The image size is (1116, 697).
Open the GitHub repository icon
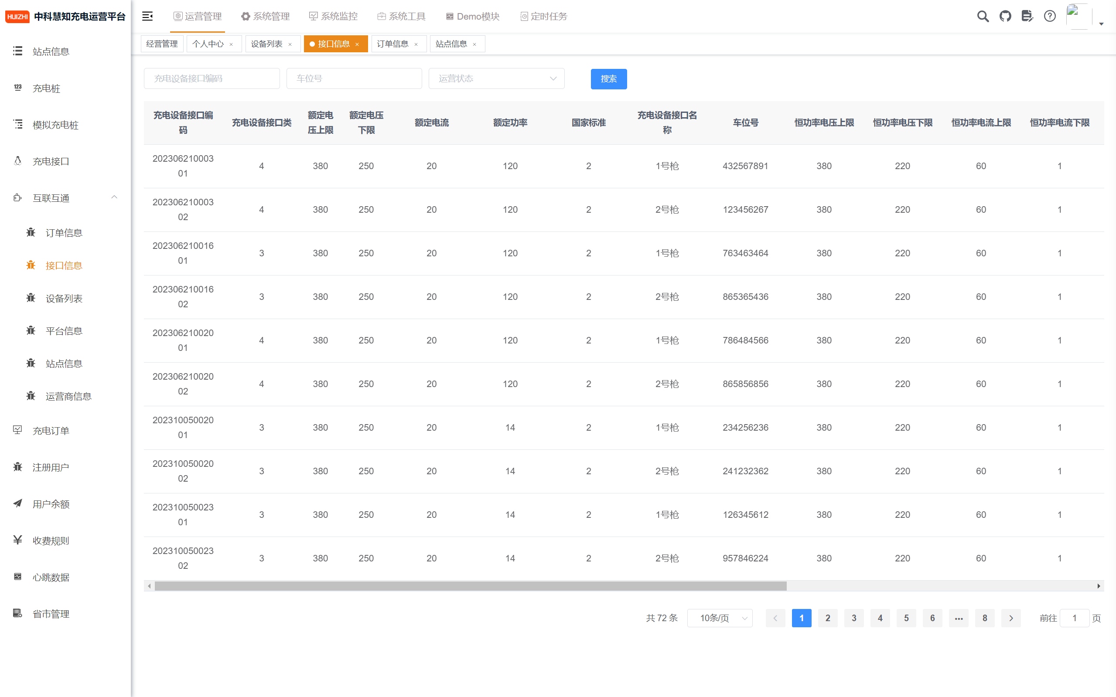1005,16
